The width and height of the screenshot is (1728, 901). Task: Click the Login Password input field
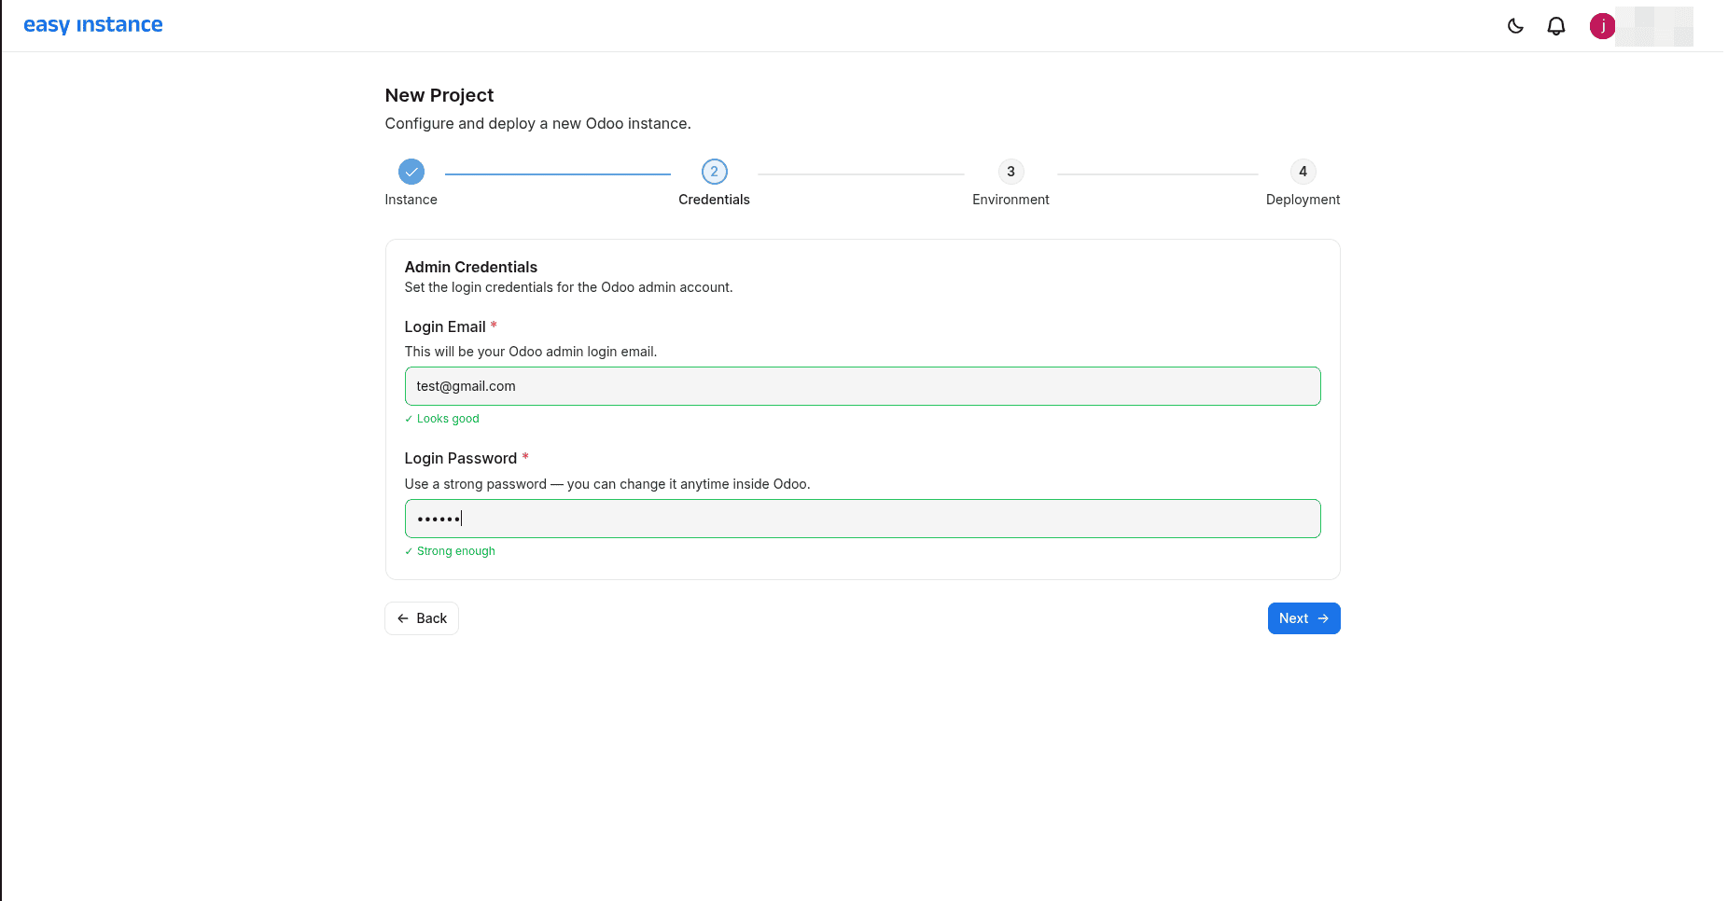(x=862, y=519)
